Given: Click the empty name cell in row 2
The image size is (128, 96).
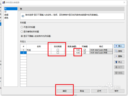Looking at the screenshot, I should click(39, 53).
